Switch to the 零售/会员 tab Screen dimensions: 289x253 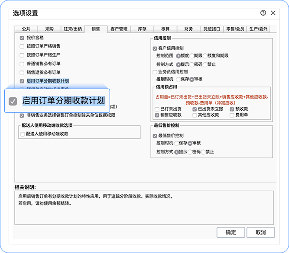[x=235, y=29]
